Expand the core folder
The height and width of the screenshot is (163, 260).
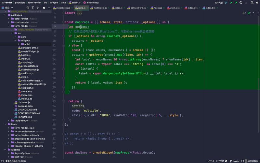[15, 37]
